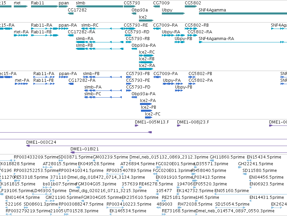Screen dimensions: 287x216
Task: Select the CG5802-PA protein label
Action: click(x=201, y=80)
